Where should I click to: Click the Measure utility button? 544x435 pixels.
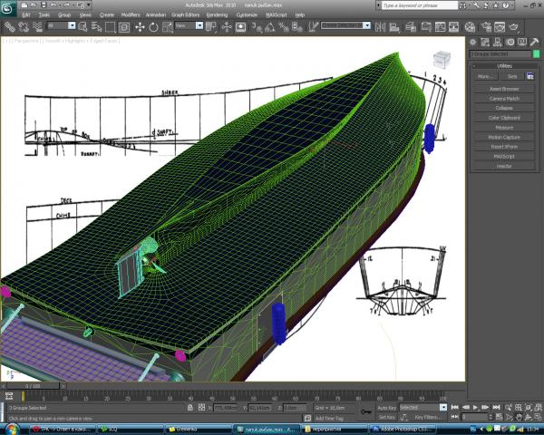click(504, 127)
